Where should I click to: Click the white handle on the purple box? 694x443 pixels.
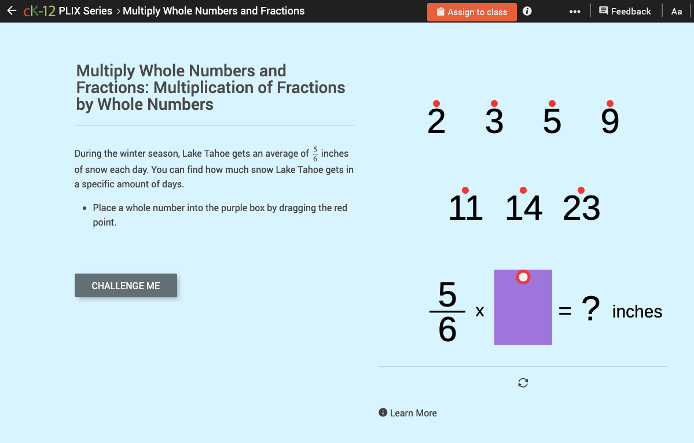(x=523, y=276)
